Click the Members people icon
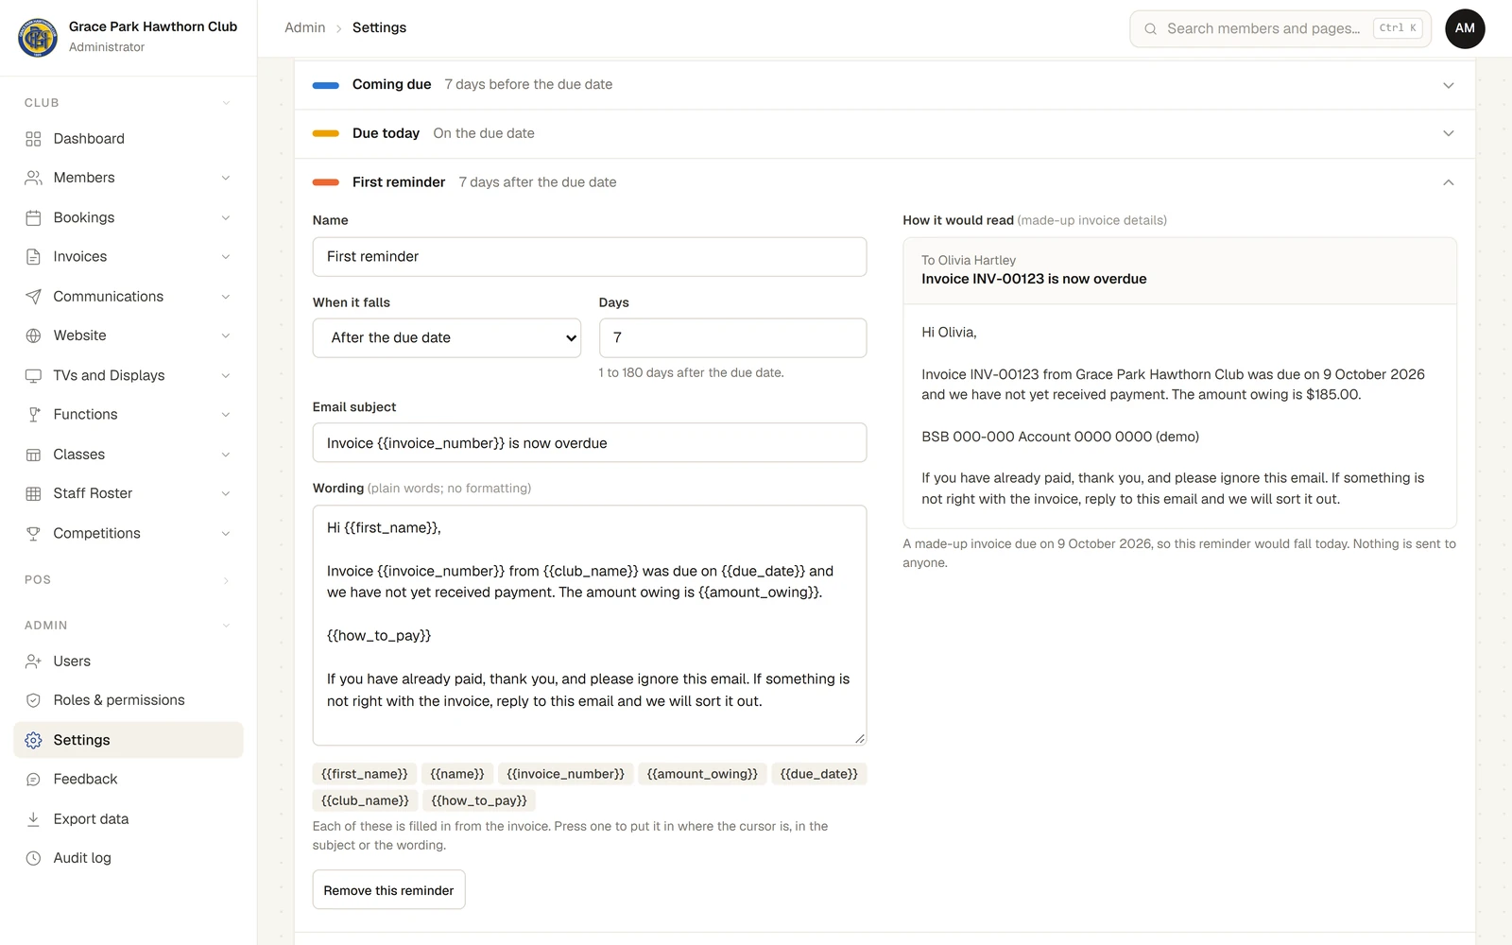Image resolution: width=1512 pixels, height=945 pixels. point(33,178)
